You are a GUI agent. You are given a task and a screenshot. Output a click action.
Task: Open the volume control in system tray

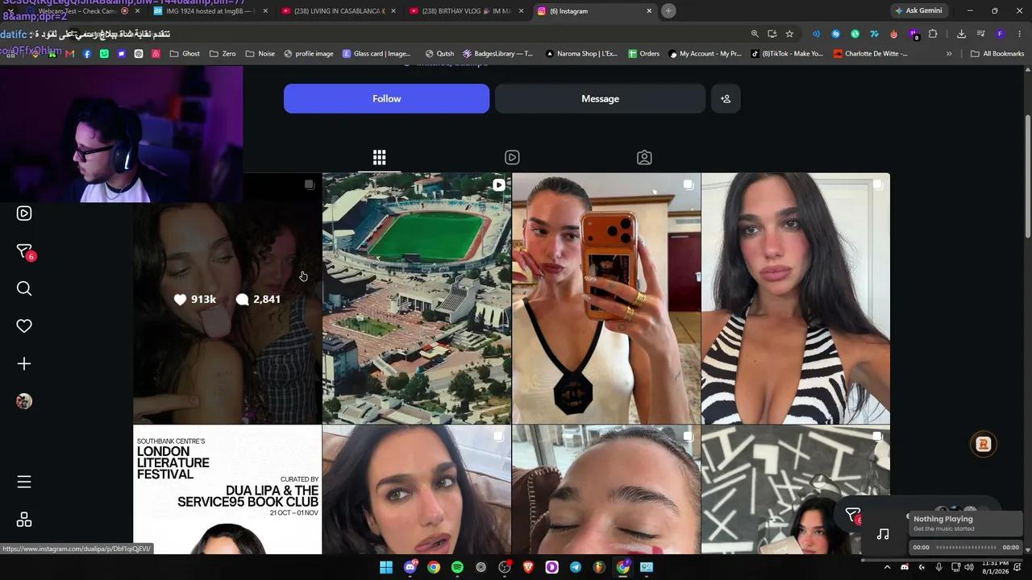click(968, 567)
